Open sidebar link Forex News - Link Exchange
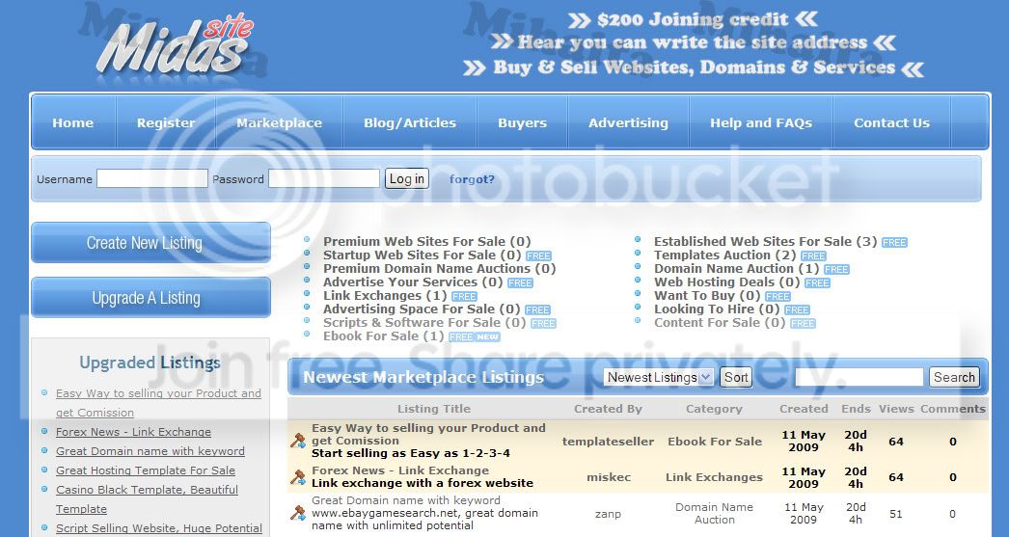The image size is (1009, 537). (x=133, y=432)
